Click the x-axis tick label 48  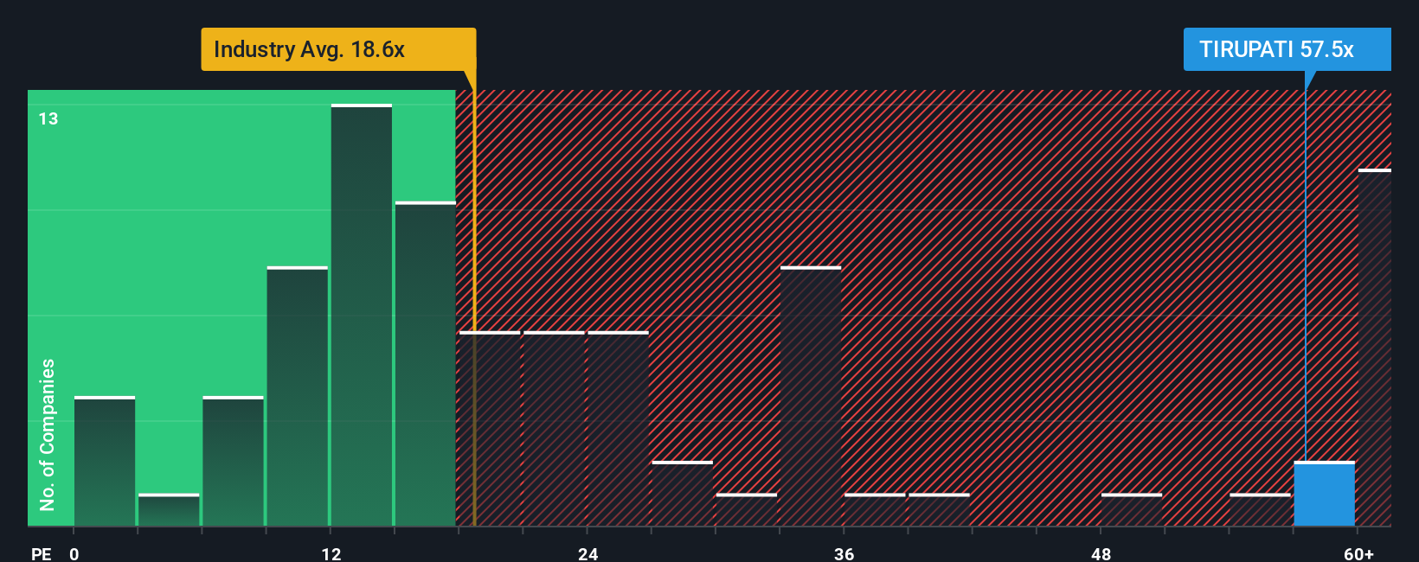[x=1101, y=553]
